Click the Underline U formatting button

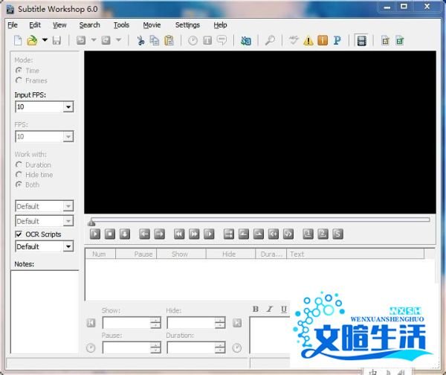284,309
